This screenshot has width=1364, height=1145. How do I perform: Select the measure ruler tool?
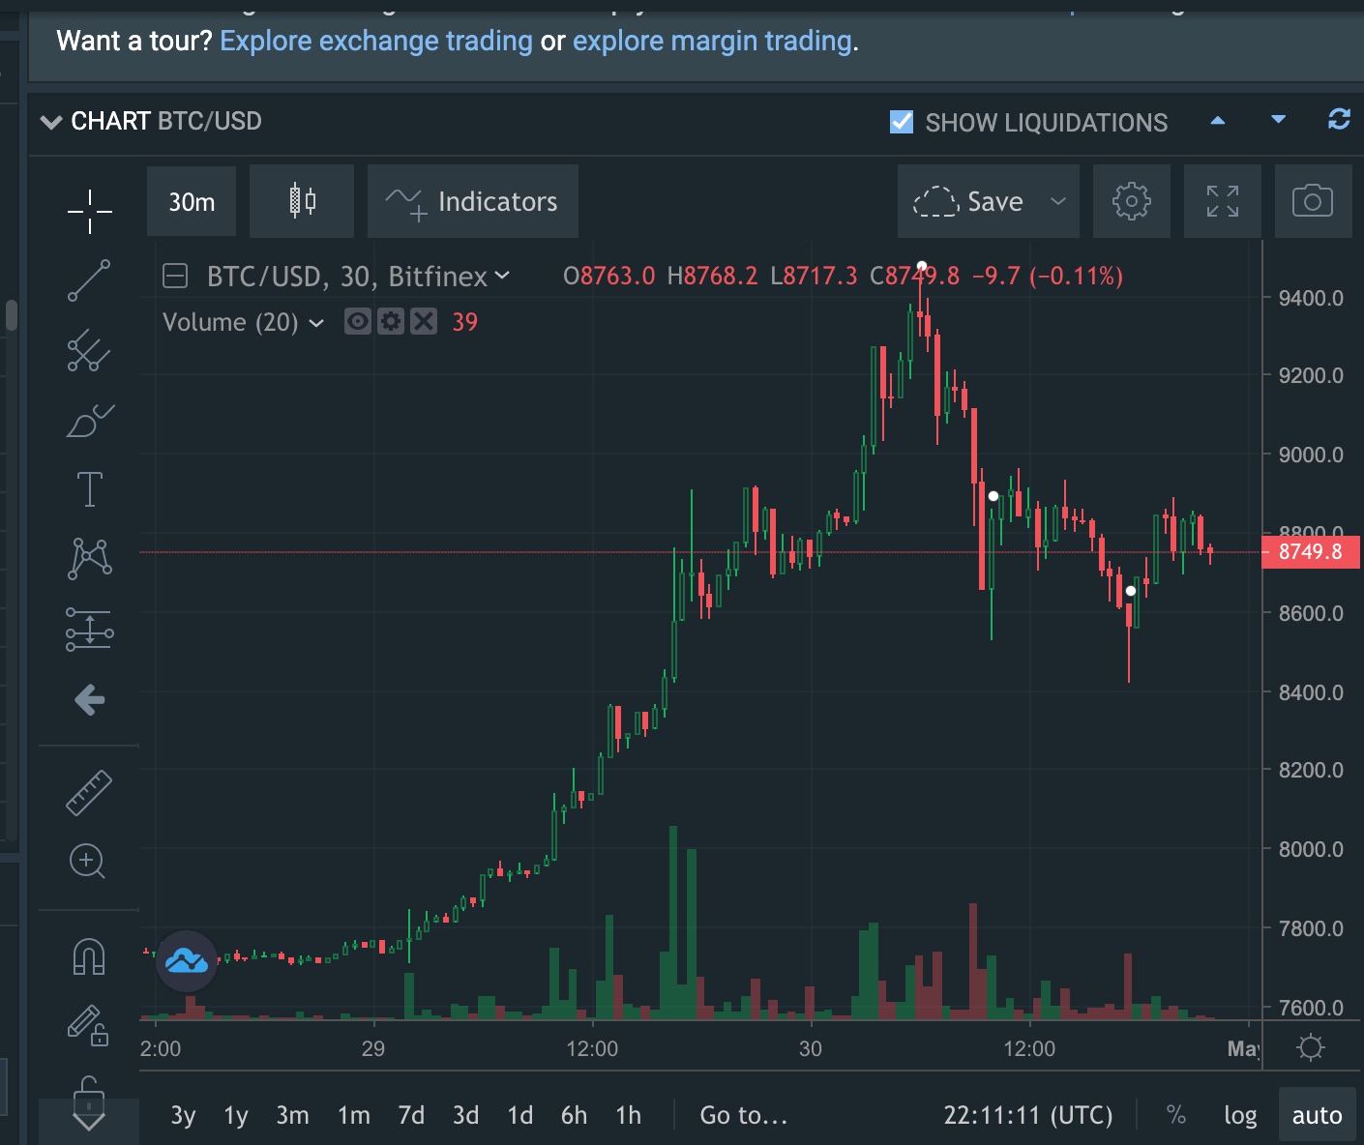pos(89,791)
